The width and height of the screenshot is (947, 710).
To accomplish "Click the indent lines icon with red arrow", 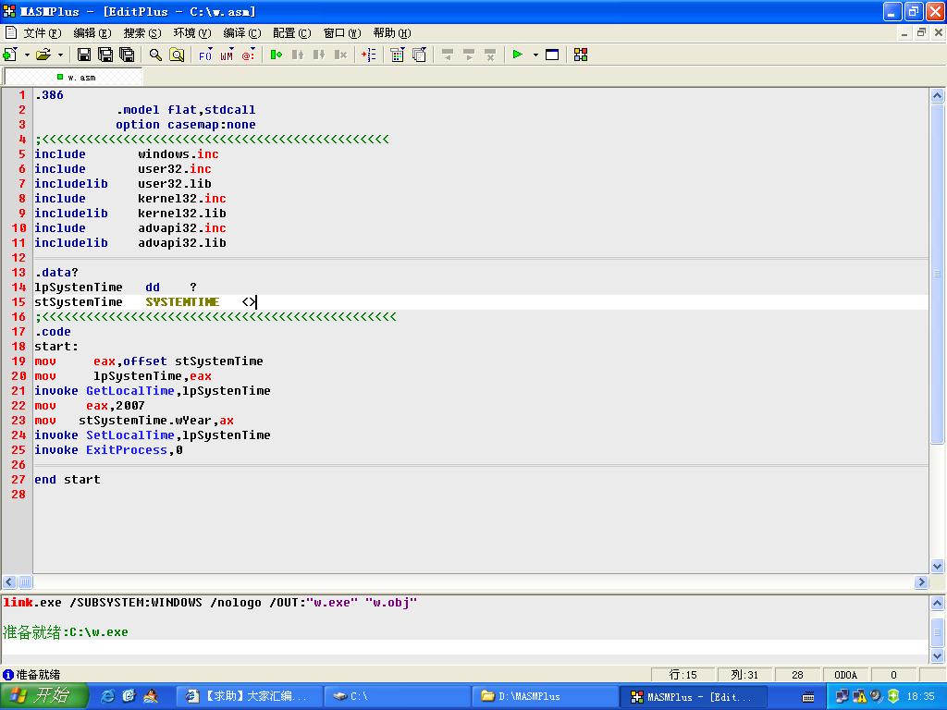I will point(368,55).
